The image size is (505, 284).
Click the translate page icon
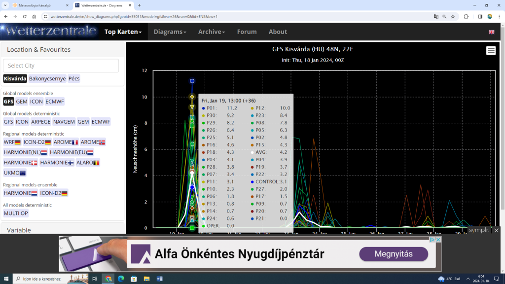click(436, 16)
